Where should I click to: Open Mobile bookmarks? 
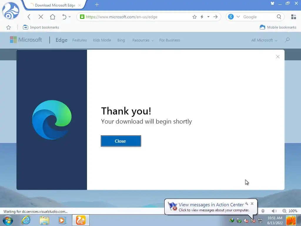click(x=278, y=27)
